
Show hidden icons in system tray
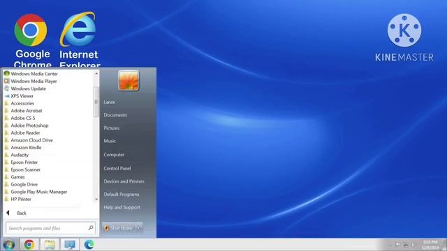390,245
